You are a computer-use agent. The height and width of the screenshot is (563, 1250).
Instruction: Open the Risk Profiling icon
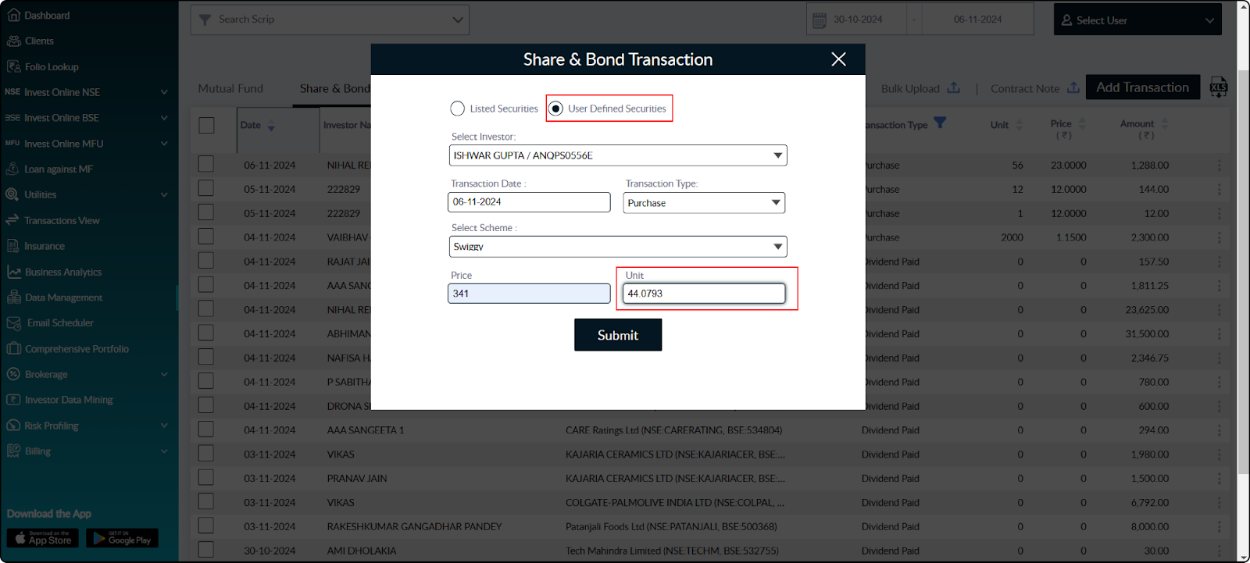pos(12,426)
